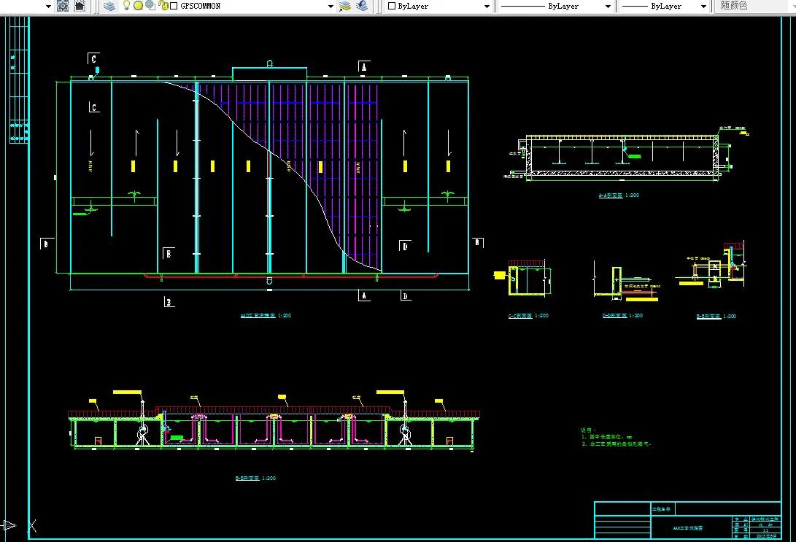This screenshot has height=542, width=796.
Task: Select the A-A剖面图 1:200 title
Action: (x=619, y=195)
